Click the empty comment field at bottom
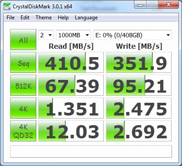This screenshot has height=166, width=182. pyautogui.click(x=91, y=152)
